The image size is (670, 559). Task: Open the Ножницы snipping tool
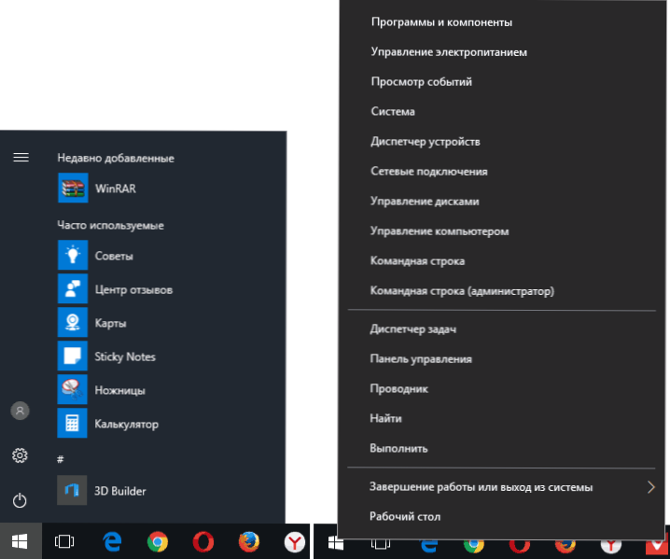coord(102,389)
